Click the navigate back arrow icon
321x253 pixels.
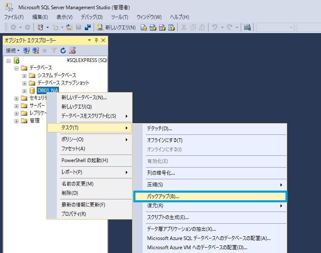coord(13,27)
